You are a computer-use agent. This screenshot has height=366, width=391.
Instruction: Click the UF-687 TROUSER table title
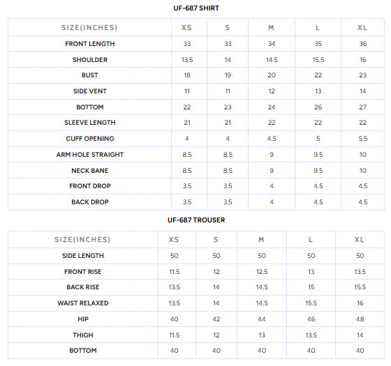[196, 220]
